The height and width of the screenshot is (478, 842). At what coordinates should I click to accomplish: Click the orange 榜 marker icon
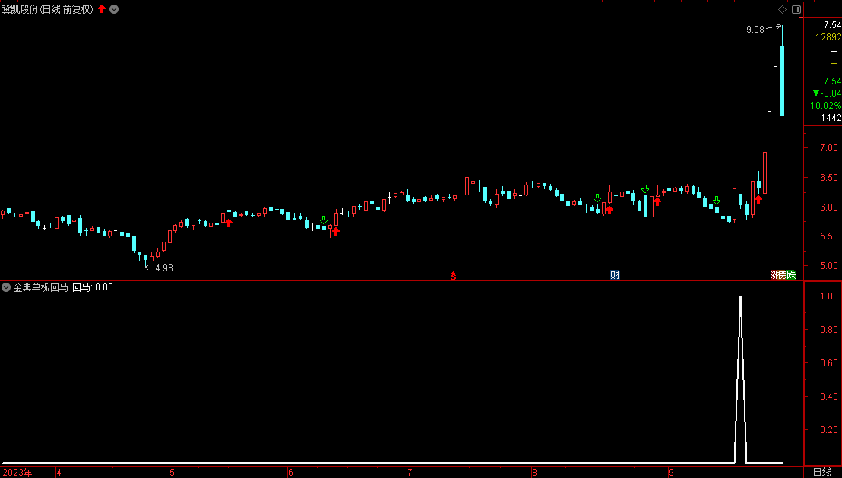coord(782,275)
